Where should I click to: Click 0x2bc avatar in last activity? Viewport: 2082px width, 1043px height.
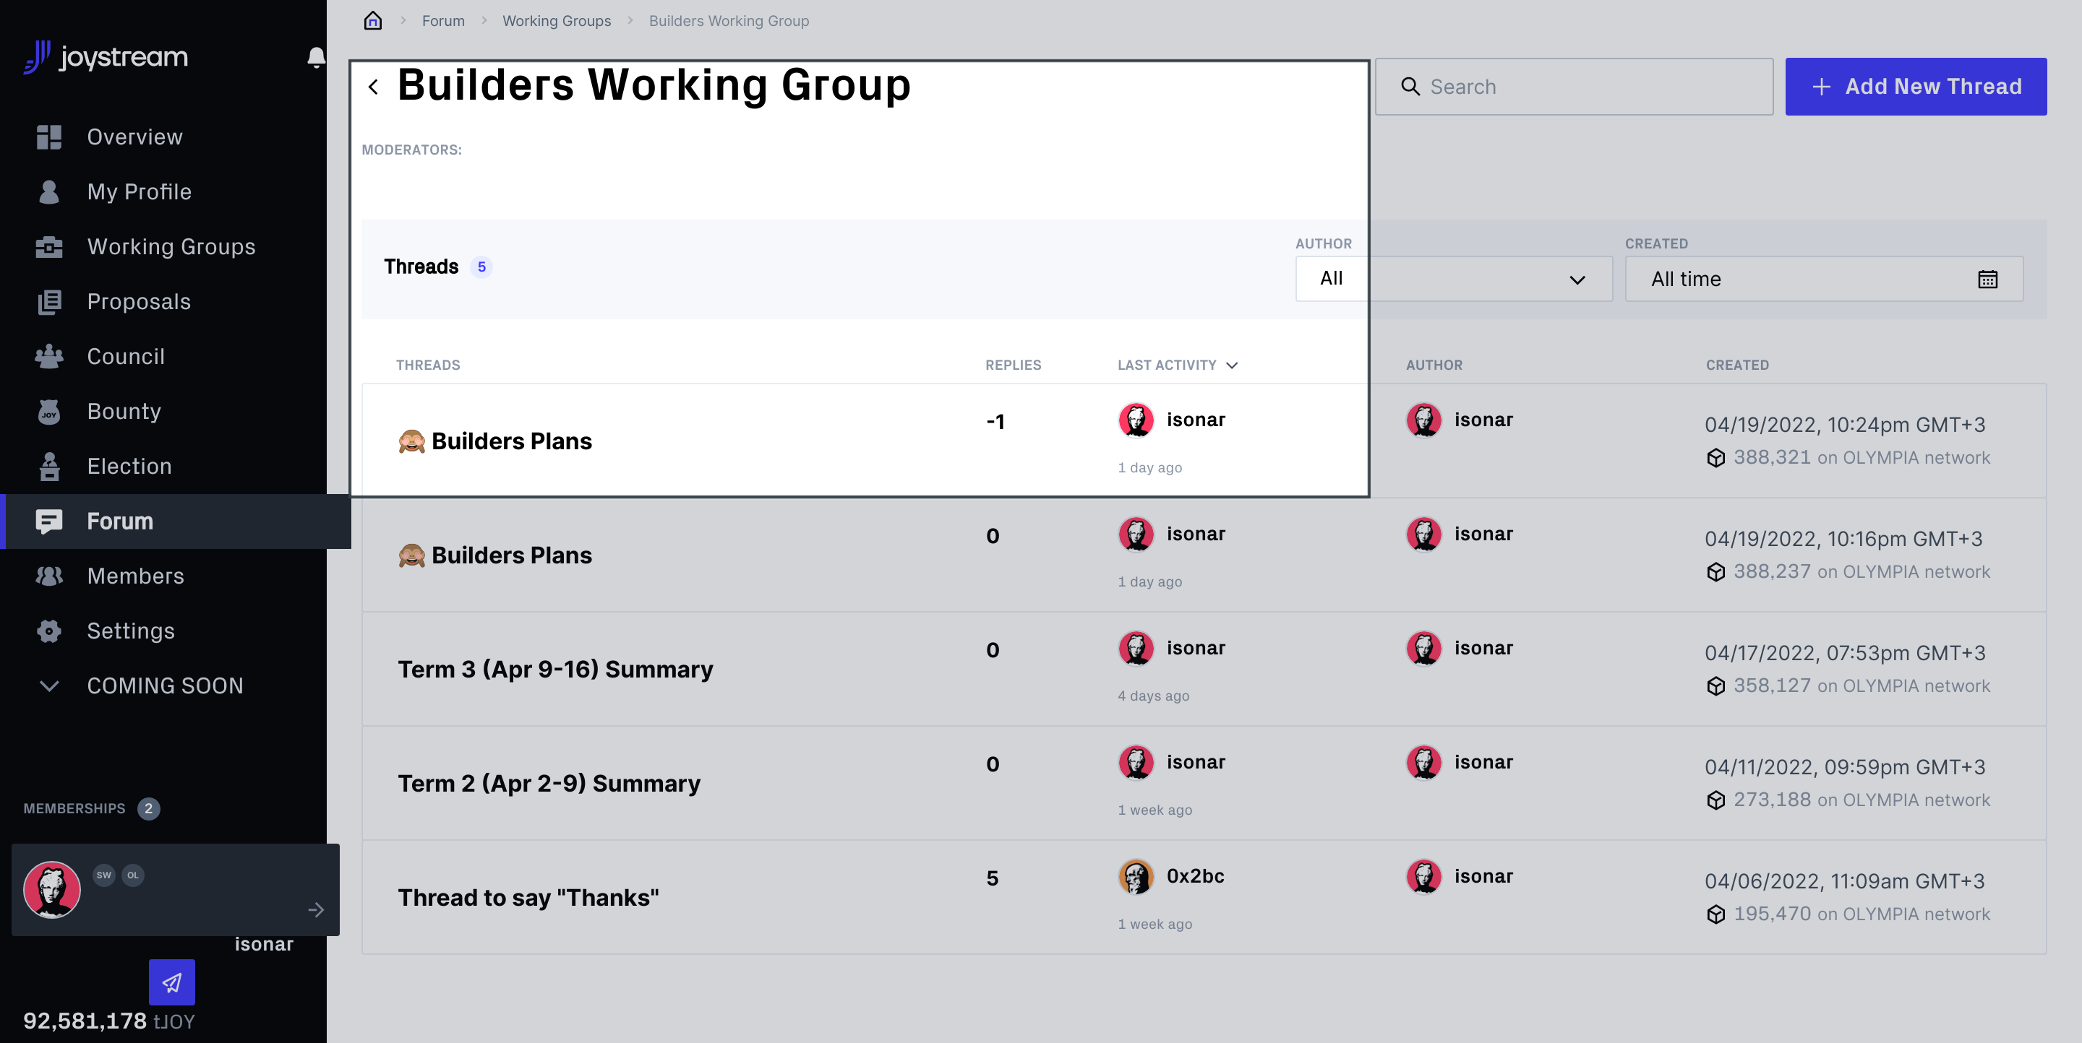point(1136,877)
